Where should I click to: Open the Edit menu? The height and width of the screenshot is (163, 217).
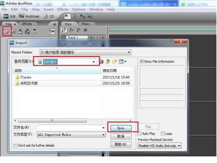tap(14, 9)
